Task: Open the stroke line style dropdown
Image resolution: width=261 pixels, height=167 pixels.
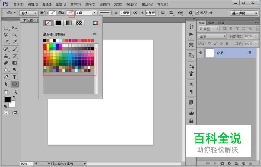Action: [105, 13]
